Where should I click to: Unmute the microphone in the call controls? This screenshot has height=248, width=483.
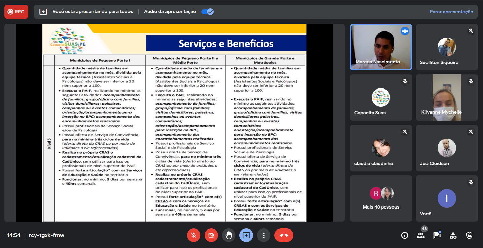coord(194,235)
